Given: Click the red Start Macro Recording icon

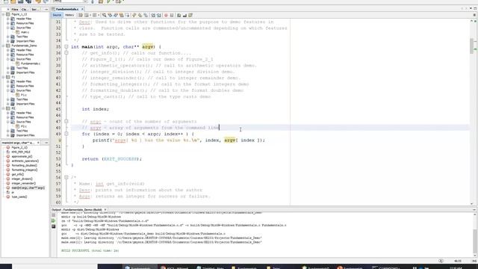Looking at the screenshot, I should 166,15.
